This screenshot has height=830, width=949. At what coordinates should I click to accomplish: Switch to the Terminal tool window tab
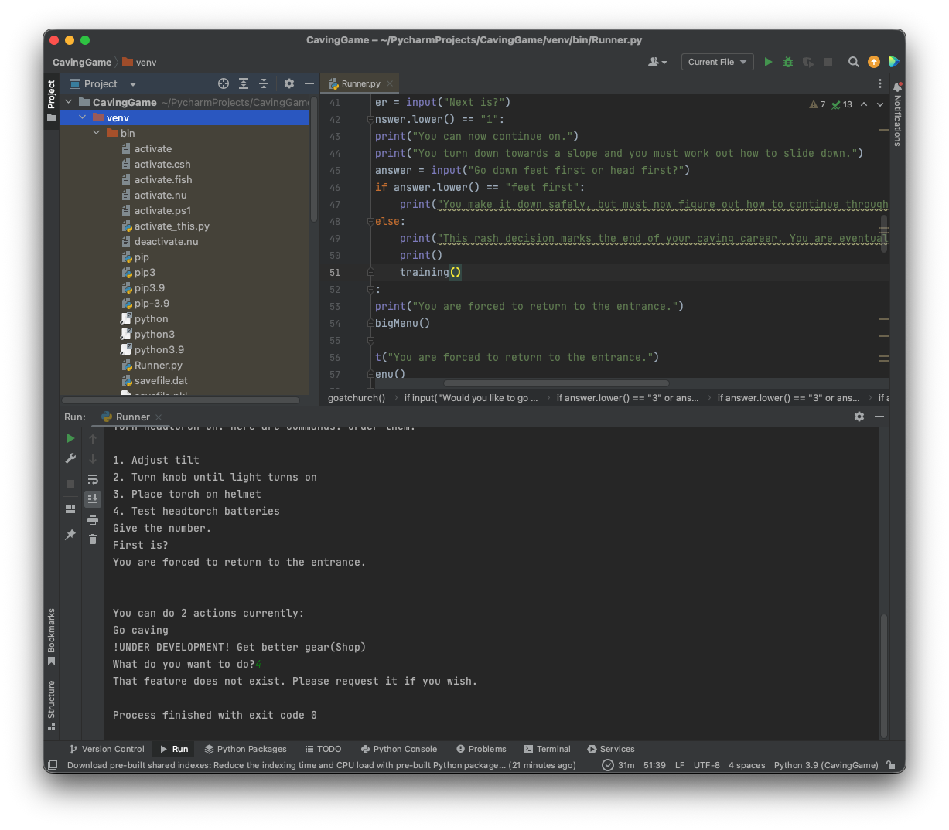click(x=547, y=749)
